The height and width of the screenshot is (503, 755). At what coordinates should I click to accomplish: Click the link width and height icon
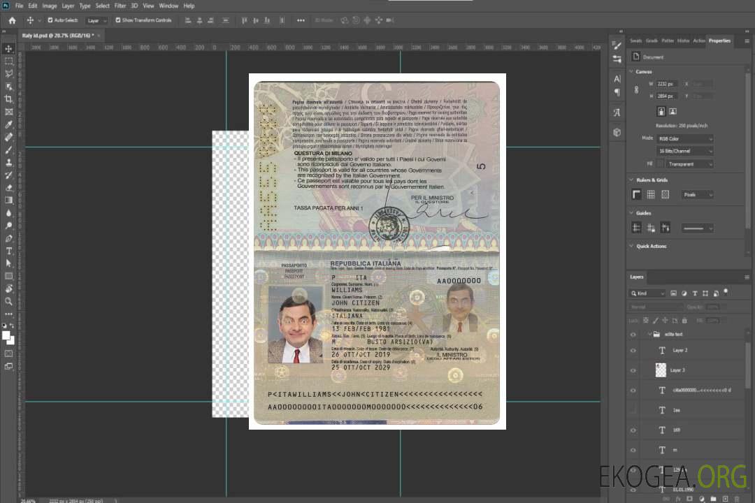coord(637,90)
